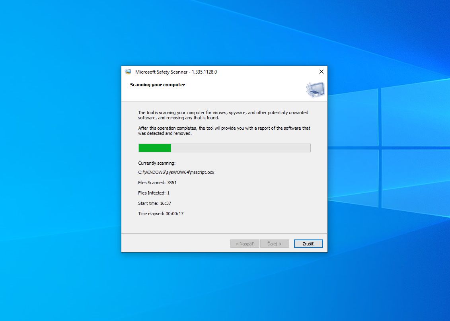This screenshot has width=450, height=321.
Task: Click the "Time elapsed: 00:00:17" line
Action: pyautogui.click(x=161, y=214)
